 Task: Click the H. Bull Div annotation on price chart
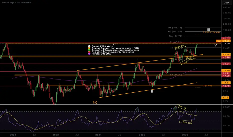pyautogui.click(x=186, y=62)
